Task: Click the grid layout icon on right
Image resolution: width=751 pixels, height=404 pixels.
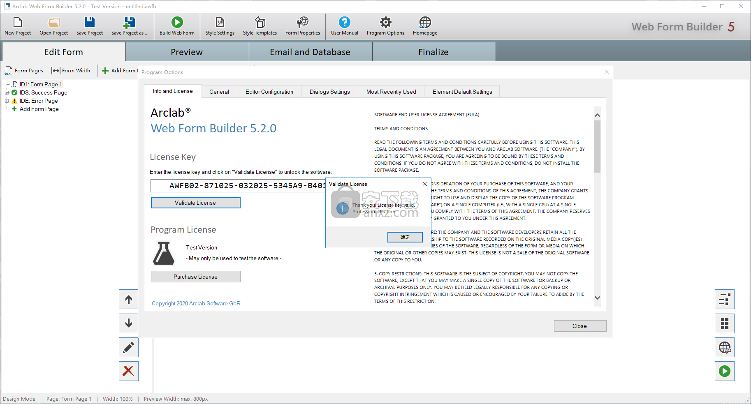Action: (x=725, y=323)
